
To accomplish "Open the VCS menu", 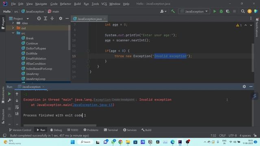I will (x=104, y=4).
